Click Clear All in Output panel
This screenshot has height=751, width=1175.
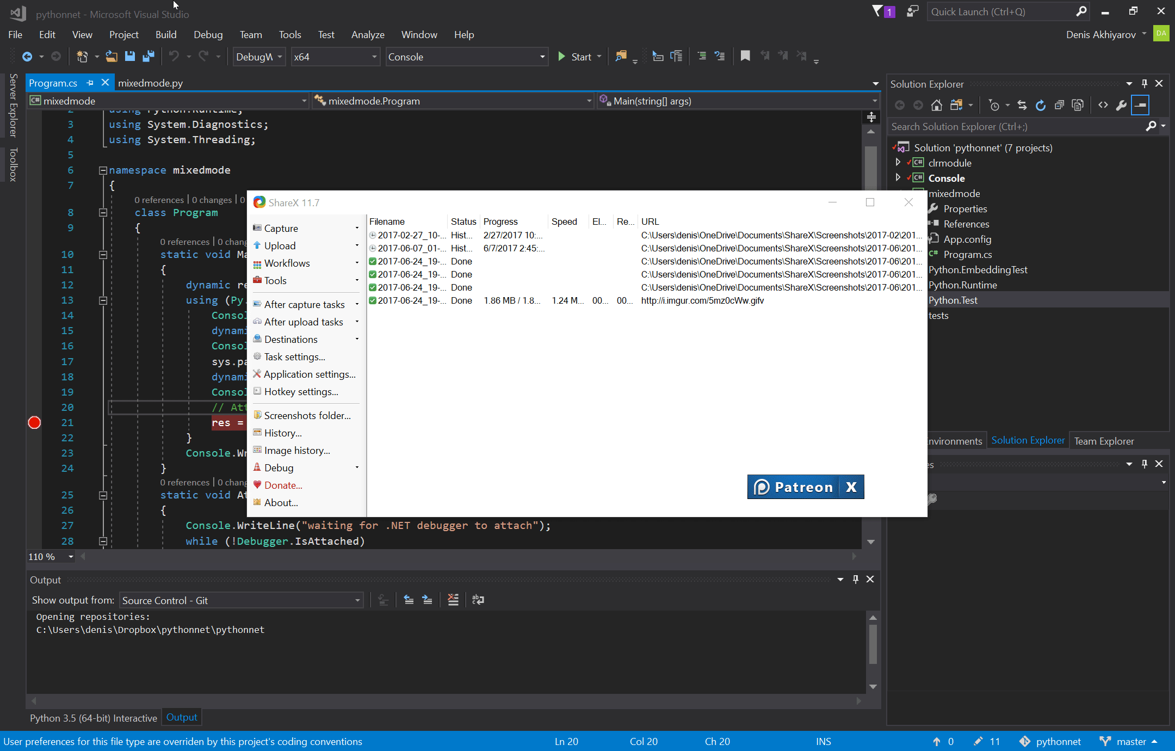pos(453,600)
